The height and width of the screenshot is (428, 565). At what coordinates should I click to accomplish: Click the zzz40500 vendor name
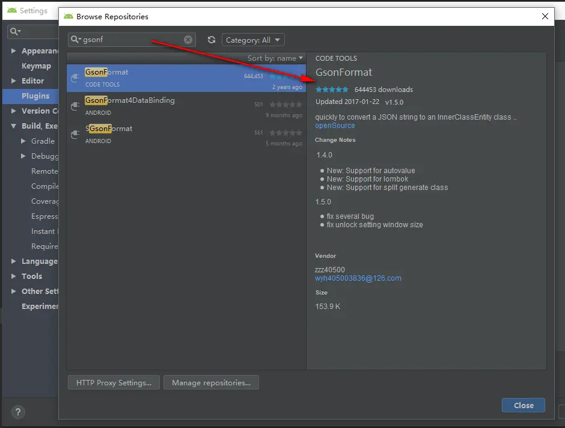pyautogui.click(x=330, y=269)
